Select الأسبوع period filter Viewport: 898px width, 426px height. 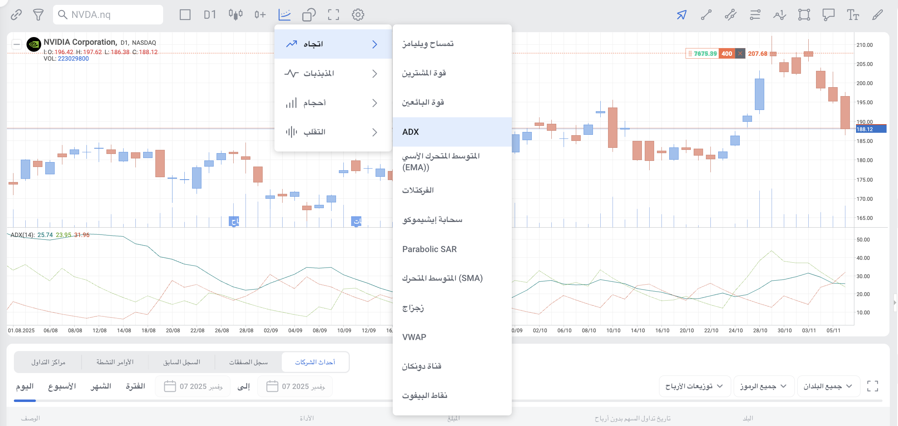point(62,386)
